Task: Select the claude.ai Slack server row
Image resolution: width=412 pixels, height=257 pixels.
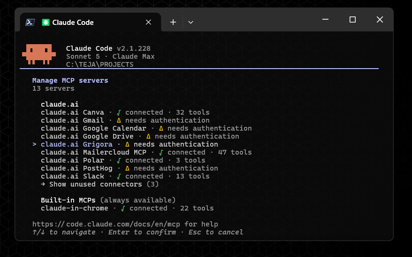Action: point(125,176)
